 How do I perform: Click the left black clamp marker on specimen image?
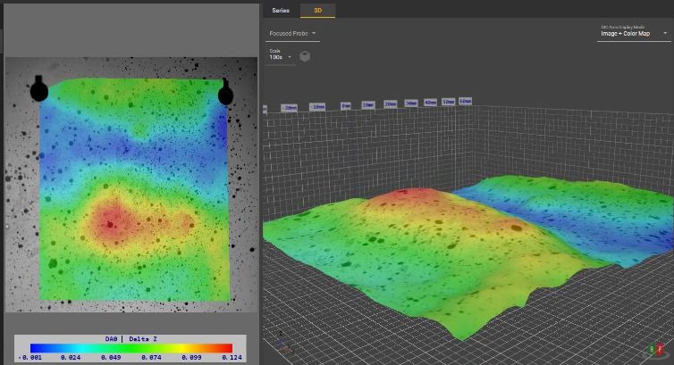[x=39, y=89]
